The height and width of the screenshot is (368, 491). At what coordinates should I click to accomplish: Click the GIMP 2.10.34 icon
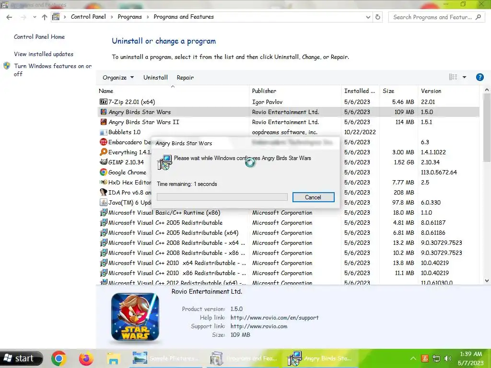(x=104, y=162)
